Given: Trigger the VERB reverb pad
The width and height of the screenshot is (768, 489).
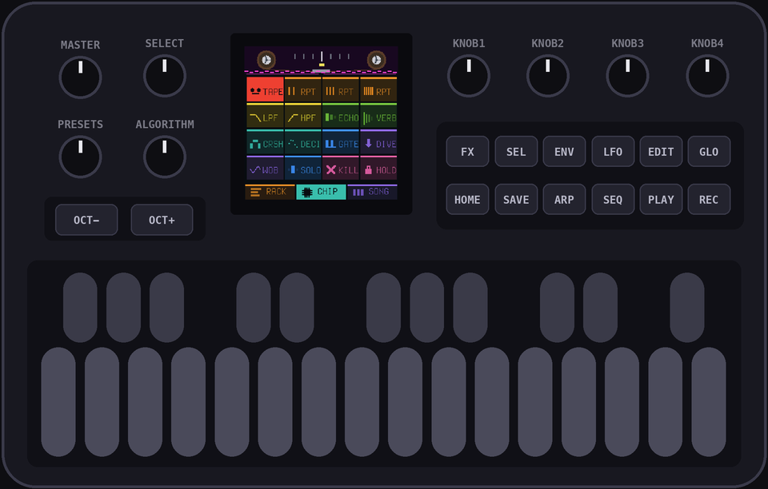Looking at the screenshot, I should (x=378, y=116).
